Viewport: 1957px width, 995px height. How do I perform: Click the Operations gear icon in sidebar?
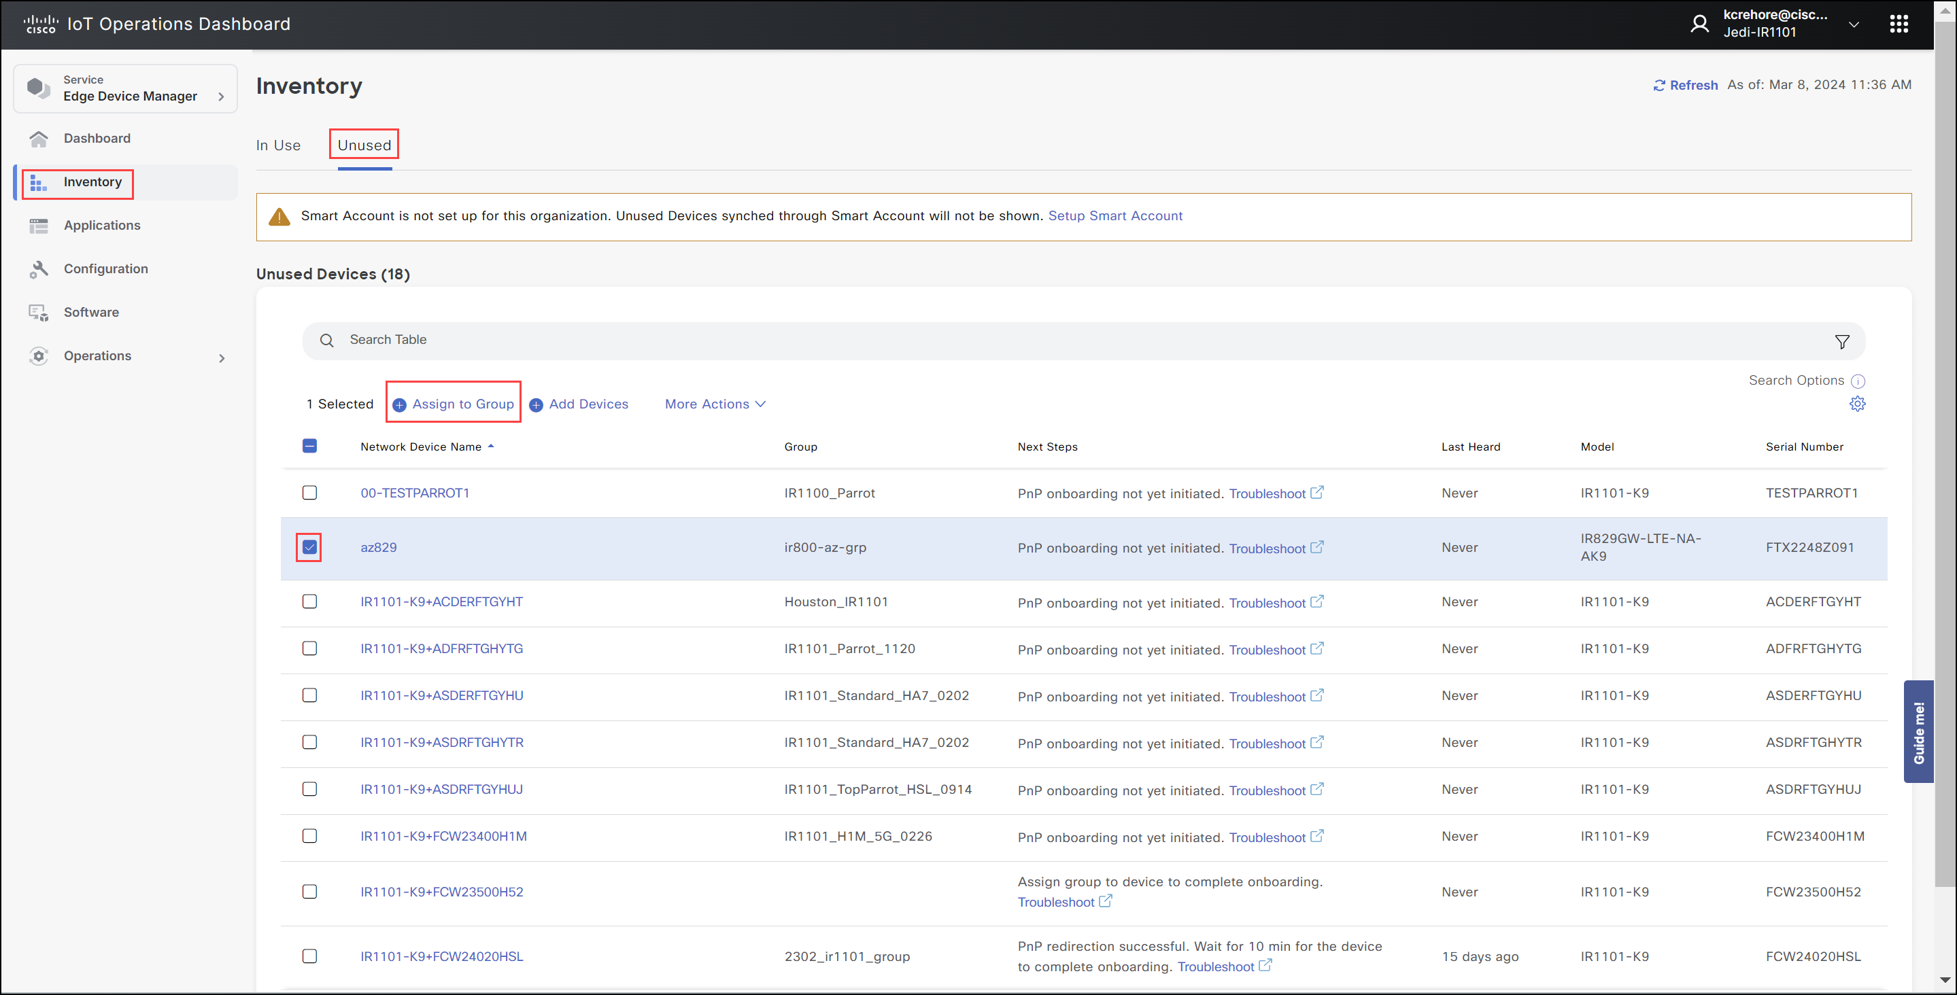click(x=39, y=355)
